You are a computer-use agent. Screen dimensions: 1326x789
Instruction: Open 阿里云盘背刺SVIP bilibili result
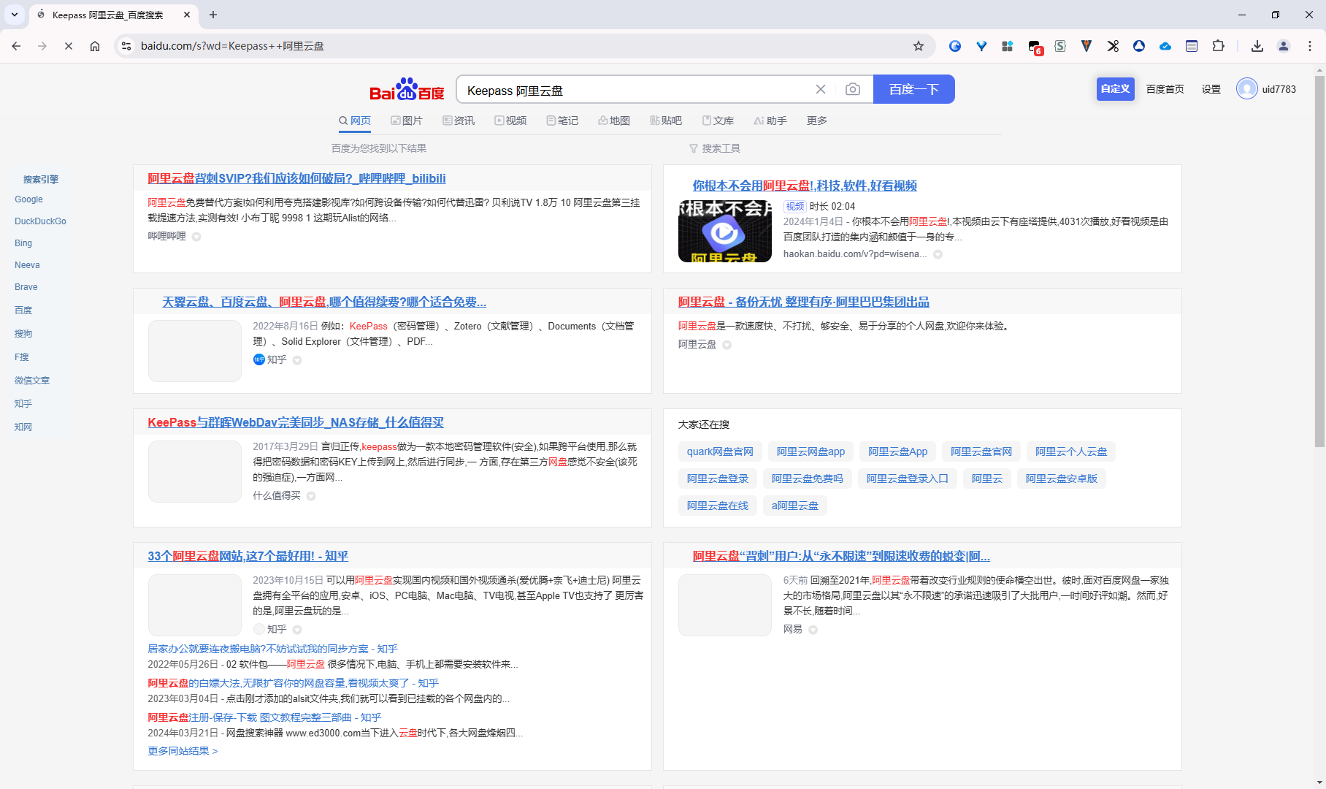click(x=296, y=178)
